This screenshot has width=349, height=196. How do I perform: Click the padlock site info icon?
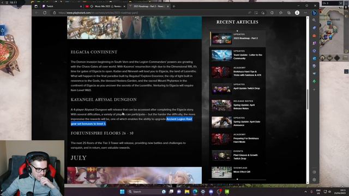tap(55, 13)
